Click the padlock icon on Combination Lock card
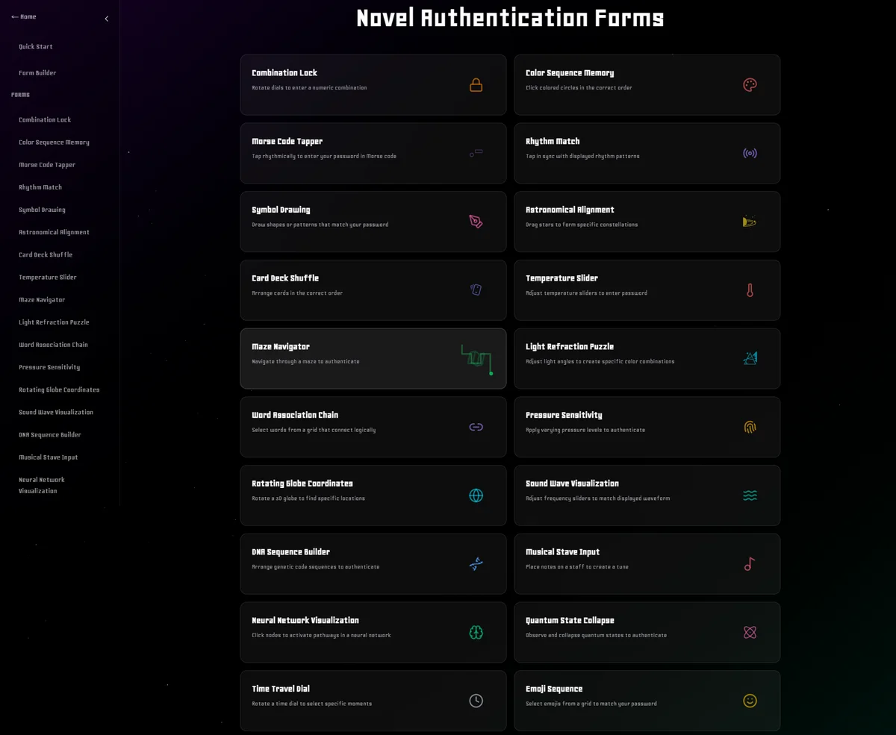This screenshot has width=896, height=735. [x=476, y=85]
